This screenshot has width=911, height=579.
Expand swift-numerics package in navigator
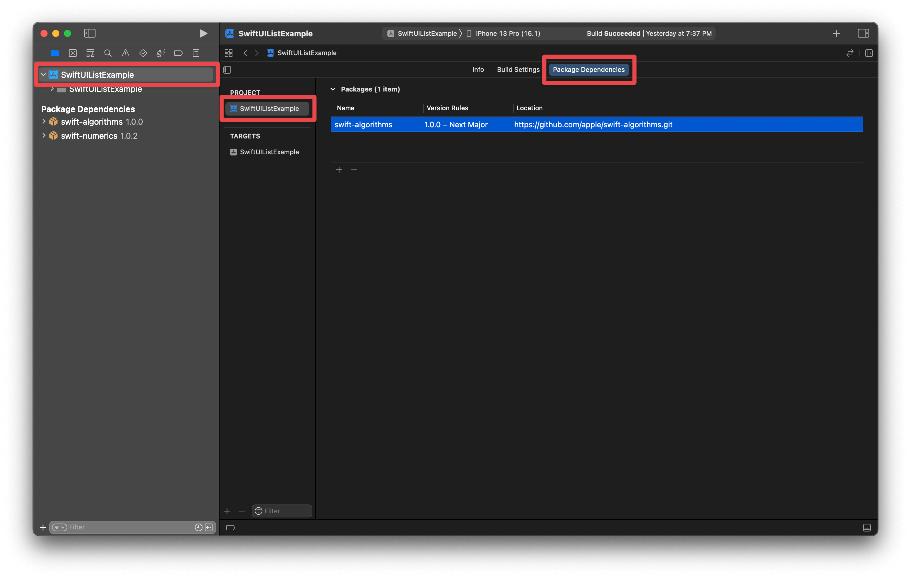click(44, 136)
